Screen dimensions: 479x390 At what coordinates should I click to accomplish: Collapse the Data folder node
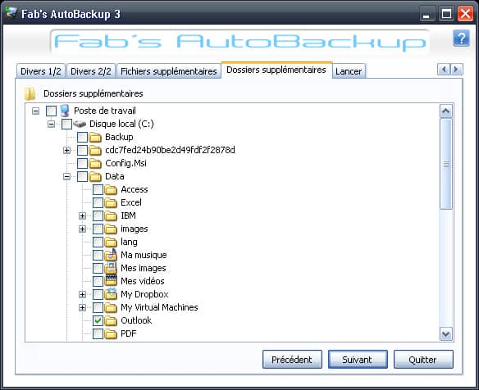(x=66, y=177)
